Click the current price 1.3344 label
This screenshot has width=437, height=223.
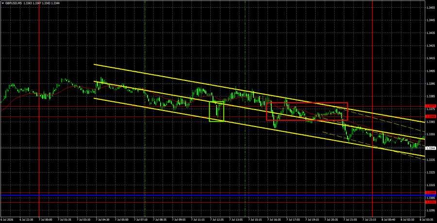(x=431, y=148)
